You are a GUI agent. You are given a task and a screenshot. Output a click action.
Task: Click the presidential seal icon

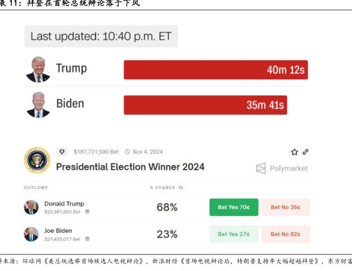[x=37, y=161]
